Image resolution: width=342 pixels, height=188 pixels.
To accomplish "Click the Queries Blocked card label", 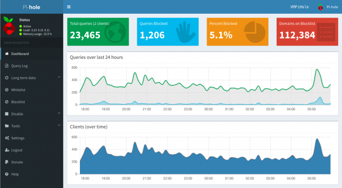I will point(153,23).
